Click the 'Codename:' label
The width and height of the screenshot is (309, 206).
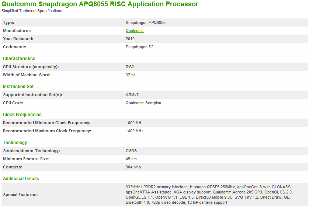point(15,47)
